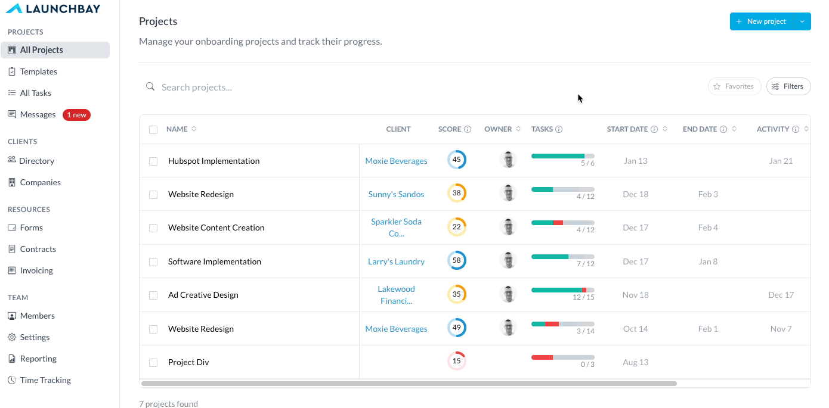Click the owner avatar for Ad Creative Design
Screen dimensions: 829x408
508,294
